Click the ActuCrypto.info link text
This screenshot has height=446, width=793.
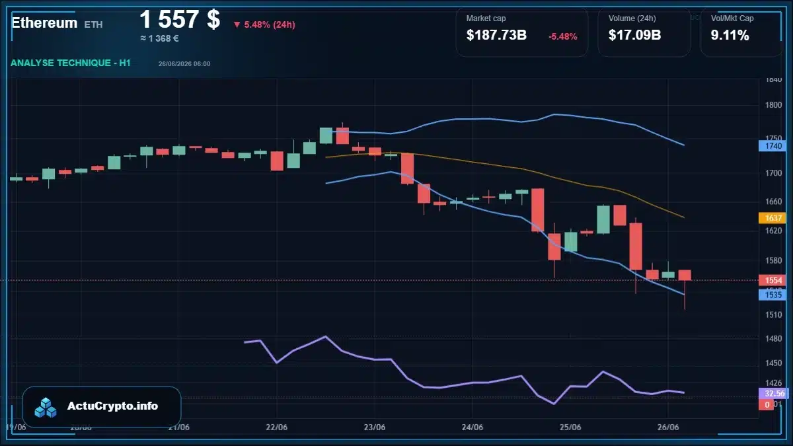(112, 406)
